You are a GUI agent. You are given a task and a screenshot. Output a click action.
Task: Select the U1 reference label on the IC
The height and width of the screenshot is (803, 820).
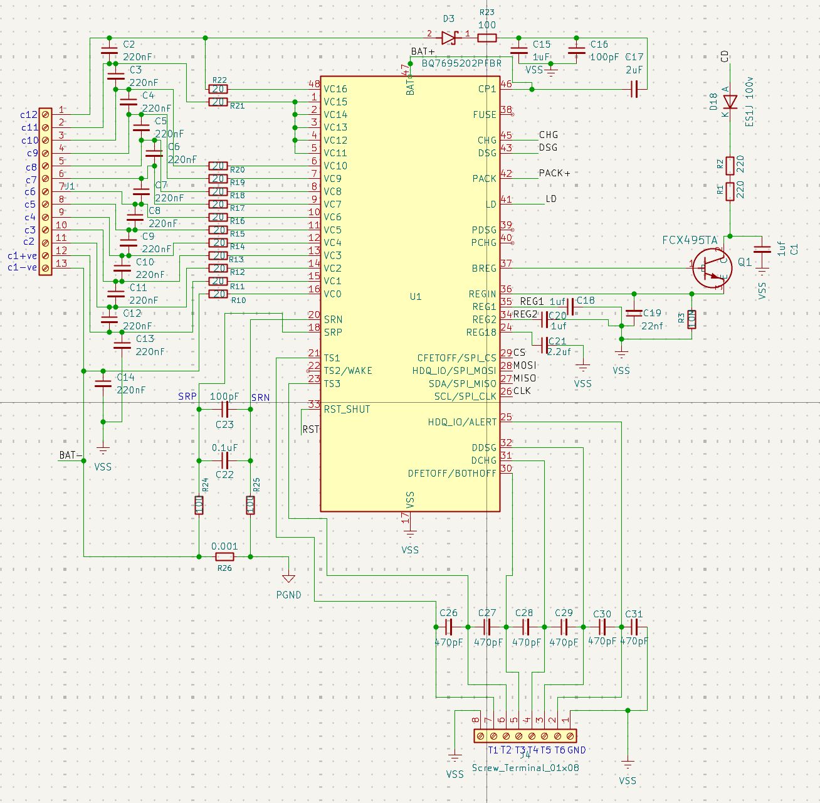click(416, 296)
